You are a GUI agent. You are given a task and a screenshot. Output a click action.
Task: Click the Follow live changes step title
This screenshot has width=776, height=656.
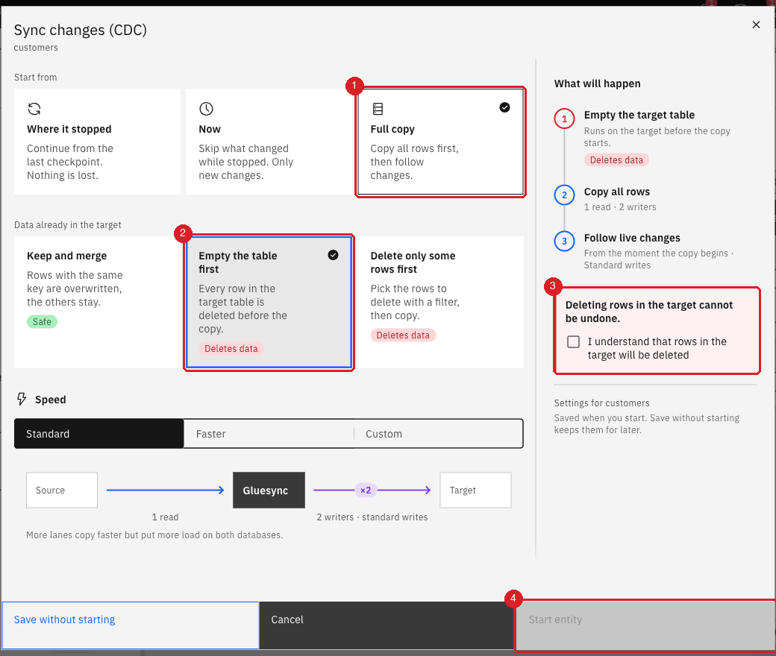pos(632,238)
